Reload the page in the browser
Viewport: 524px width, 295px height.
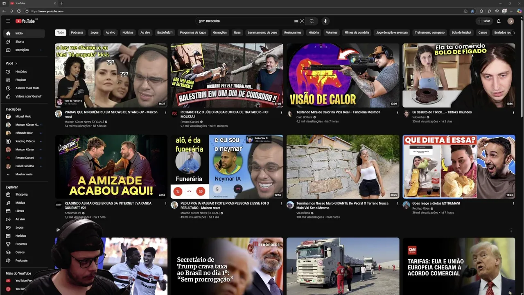(19, 11)
